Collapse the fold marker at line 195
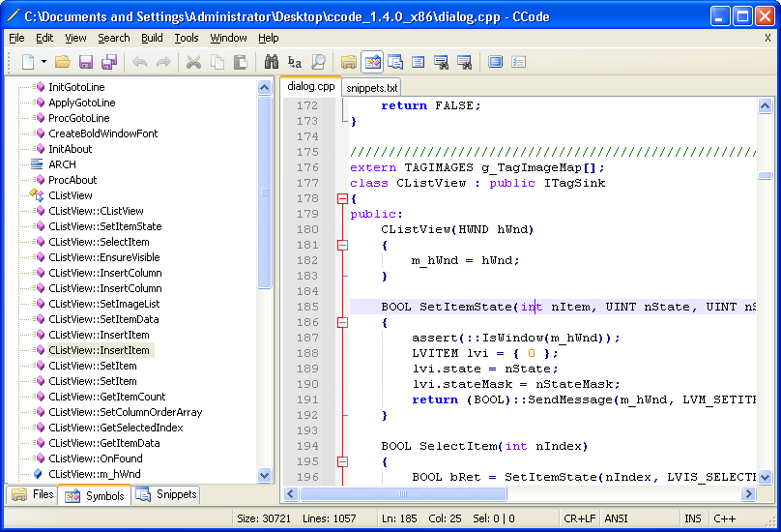This screenshot has width=781, height=532. tap(342, 461)
